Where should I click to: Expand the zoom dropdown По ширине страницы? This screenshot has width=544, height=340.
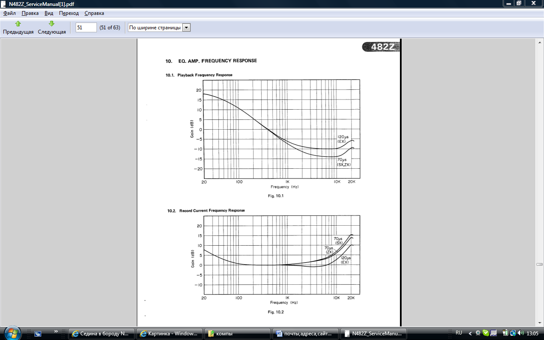(x=186, y=28)
